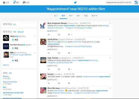This screenshot has width=139, height=99.
Task: Follow the WIRED account
Action: tap(15, 40)
